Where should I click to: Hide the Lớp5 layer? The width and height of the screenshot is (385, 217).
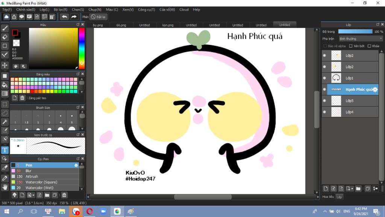tap(324, 101)
